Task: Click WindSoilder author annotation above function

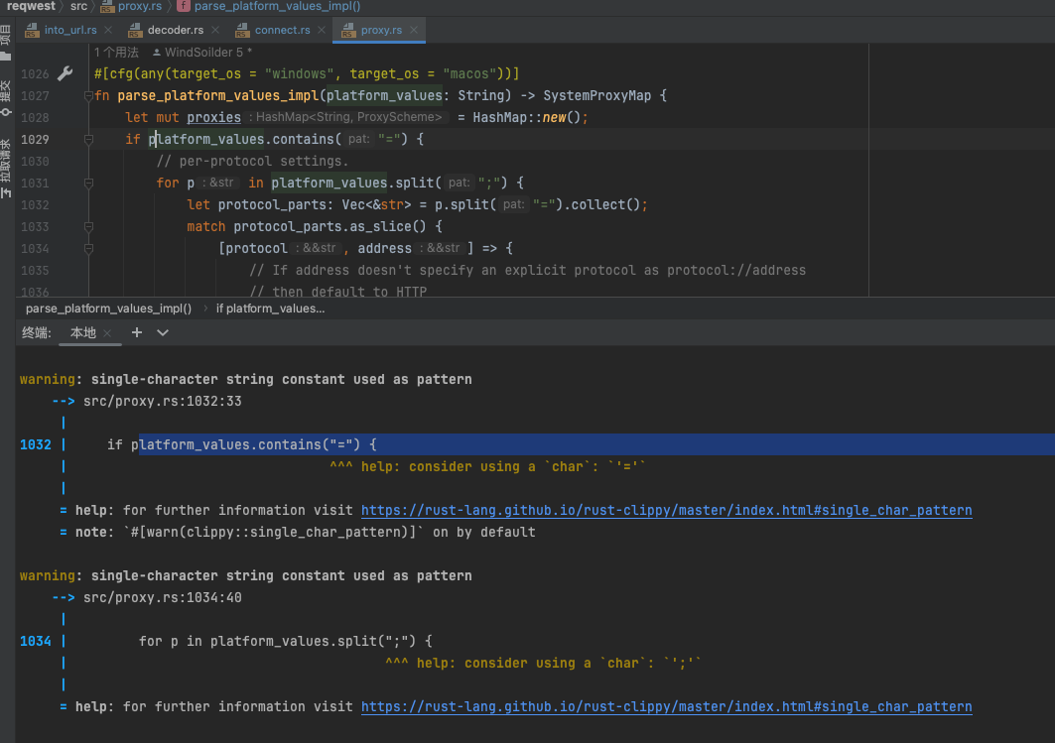Action: 201,52
